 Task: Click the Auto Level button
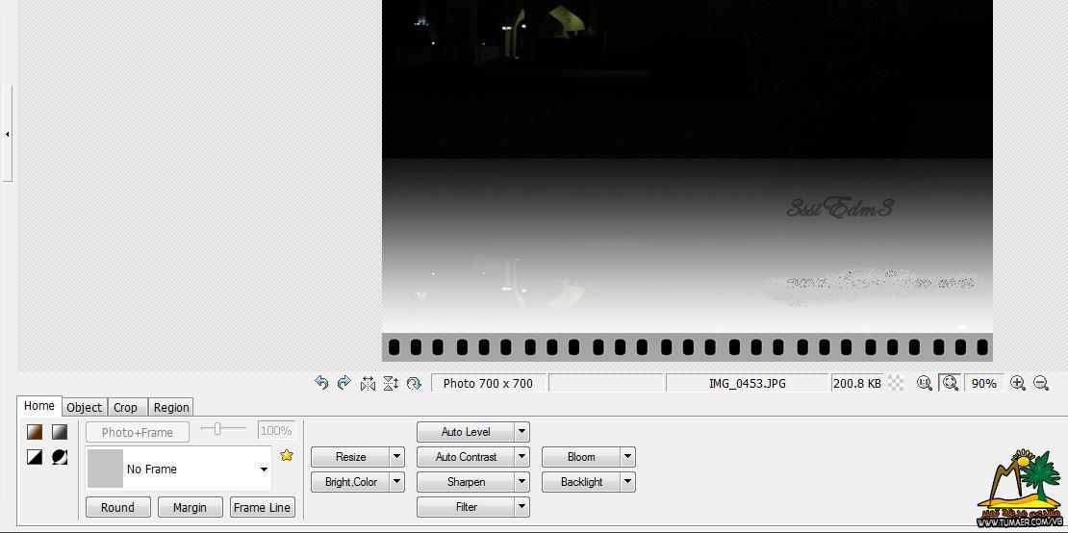pyautogui.click(x=466, y=432)
